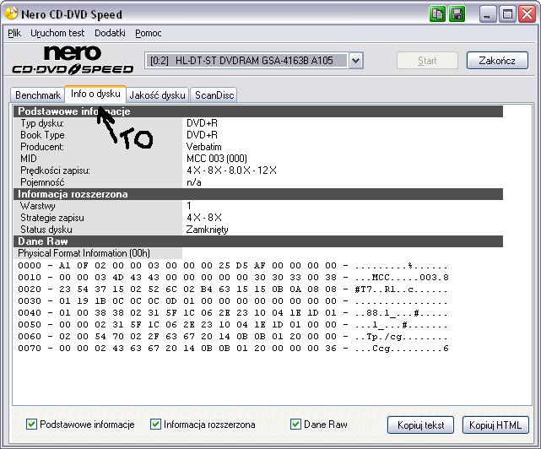
Task: Click hex row starting with 0010
Action: (x=233, y=277)
